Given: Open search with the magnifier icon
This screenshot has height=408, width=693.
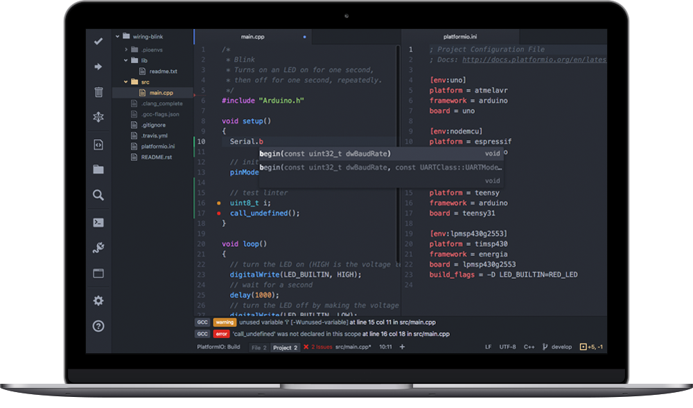Looking at the screenshot, I should [x=98, y=196].
